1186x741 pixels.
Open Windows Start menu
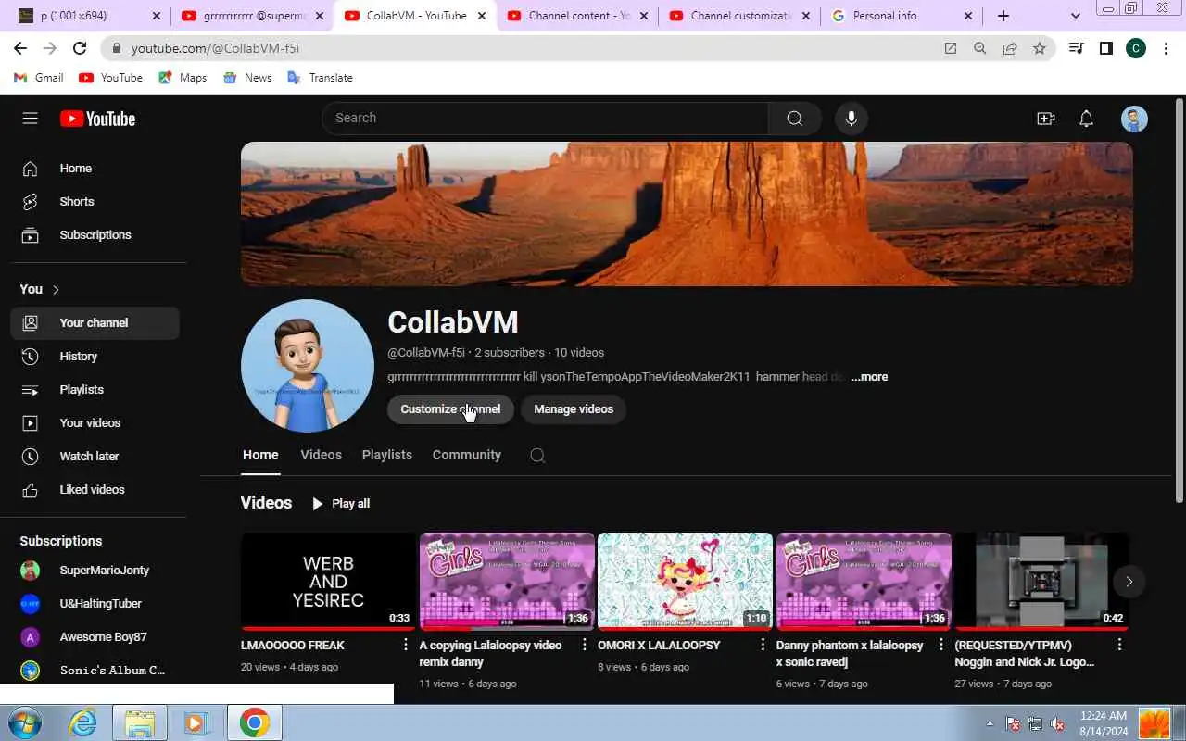pyautogui.click(x=25, y=722)
